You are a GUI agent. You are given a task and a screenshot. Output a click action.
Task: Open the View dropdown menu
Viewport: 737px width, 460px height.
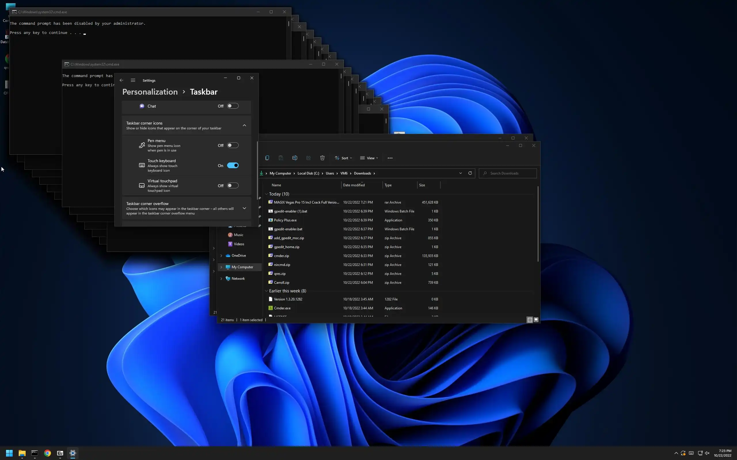coord(369,158)
